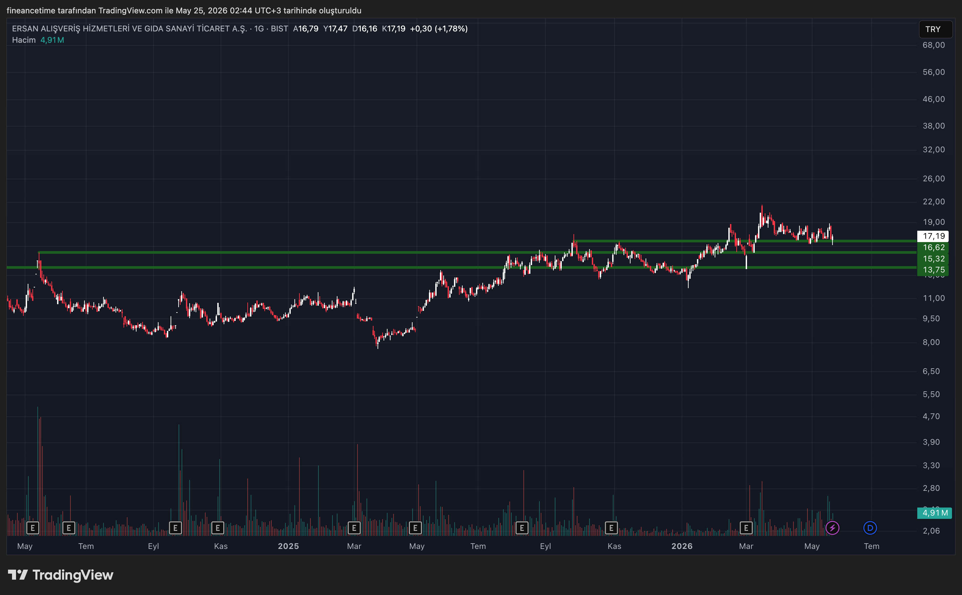The width and height of the screenshot is (962, 595).
Task: Open the E marker above Kas 2024
Action: [218, 528]
